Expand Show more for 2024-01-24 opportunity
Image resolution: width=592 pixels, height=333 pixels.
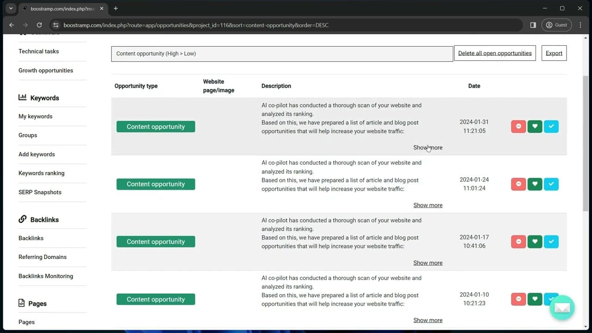coord(427,205)
